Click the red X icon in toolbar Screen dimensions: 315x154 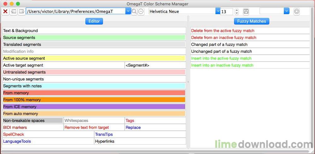[5, 11]
